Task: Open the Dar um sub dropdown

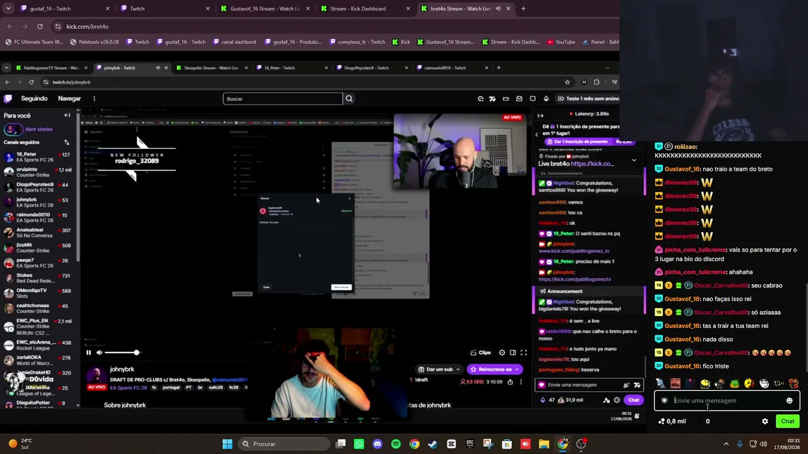Action: click(x=439, y=370)
